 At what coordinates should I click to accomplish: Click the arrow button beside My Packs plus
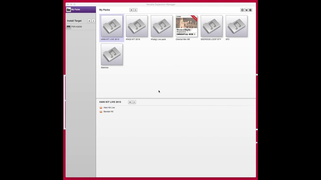pos(135,10)
